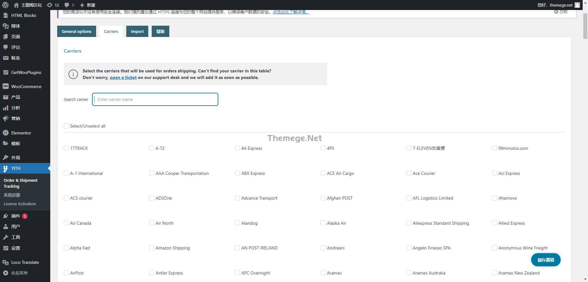The width and height of the screenshot is (588, 282).
Task: Toggle the Select/Unselect all checkbox
Action: point(66,126)
